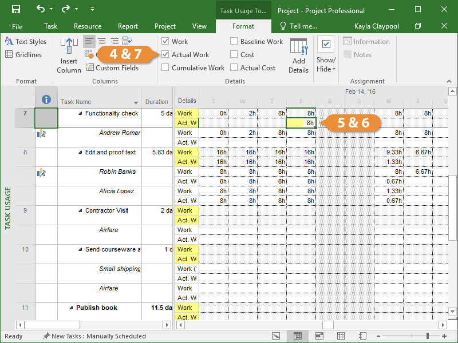This screenshot has height=343, width=458.
Task: Uncheck the Actual Work checkbox
Action: click(165, 55)
